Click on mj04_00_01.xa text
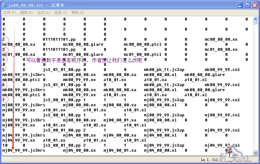The height and width of the screenshot is (164, 260). pyautogui.click(x=120, y=150)
